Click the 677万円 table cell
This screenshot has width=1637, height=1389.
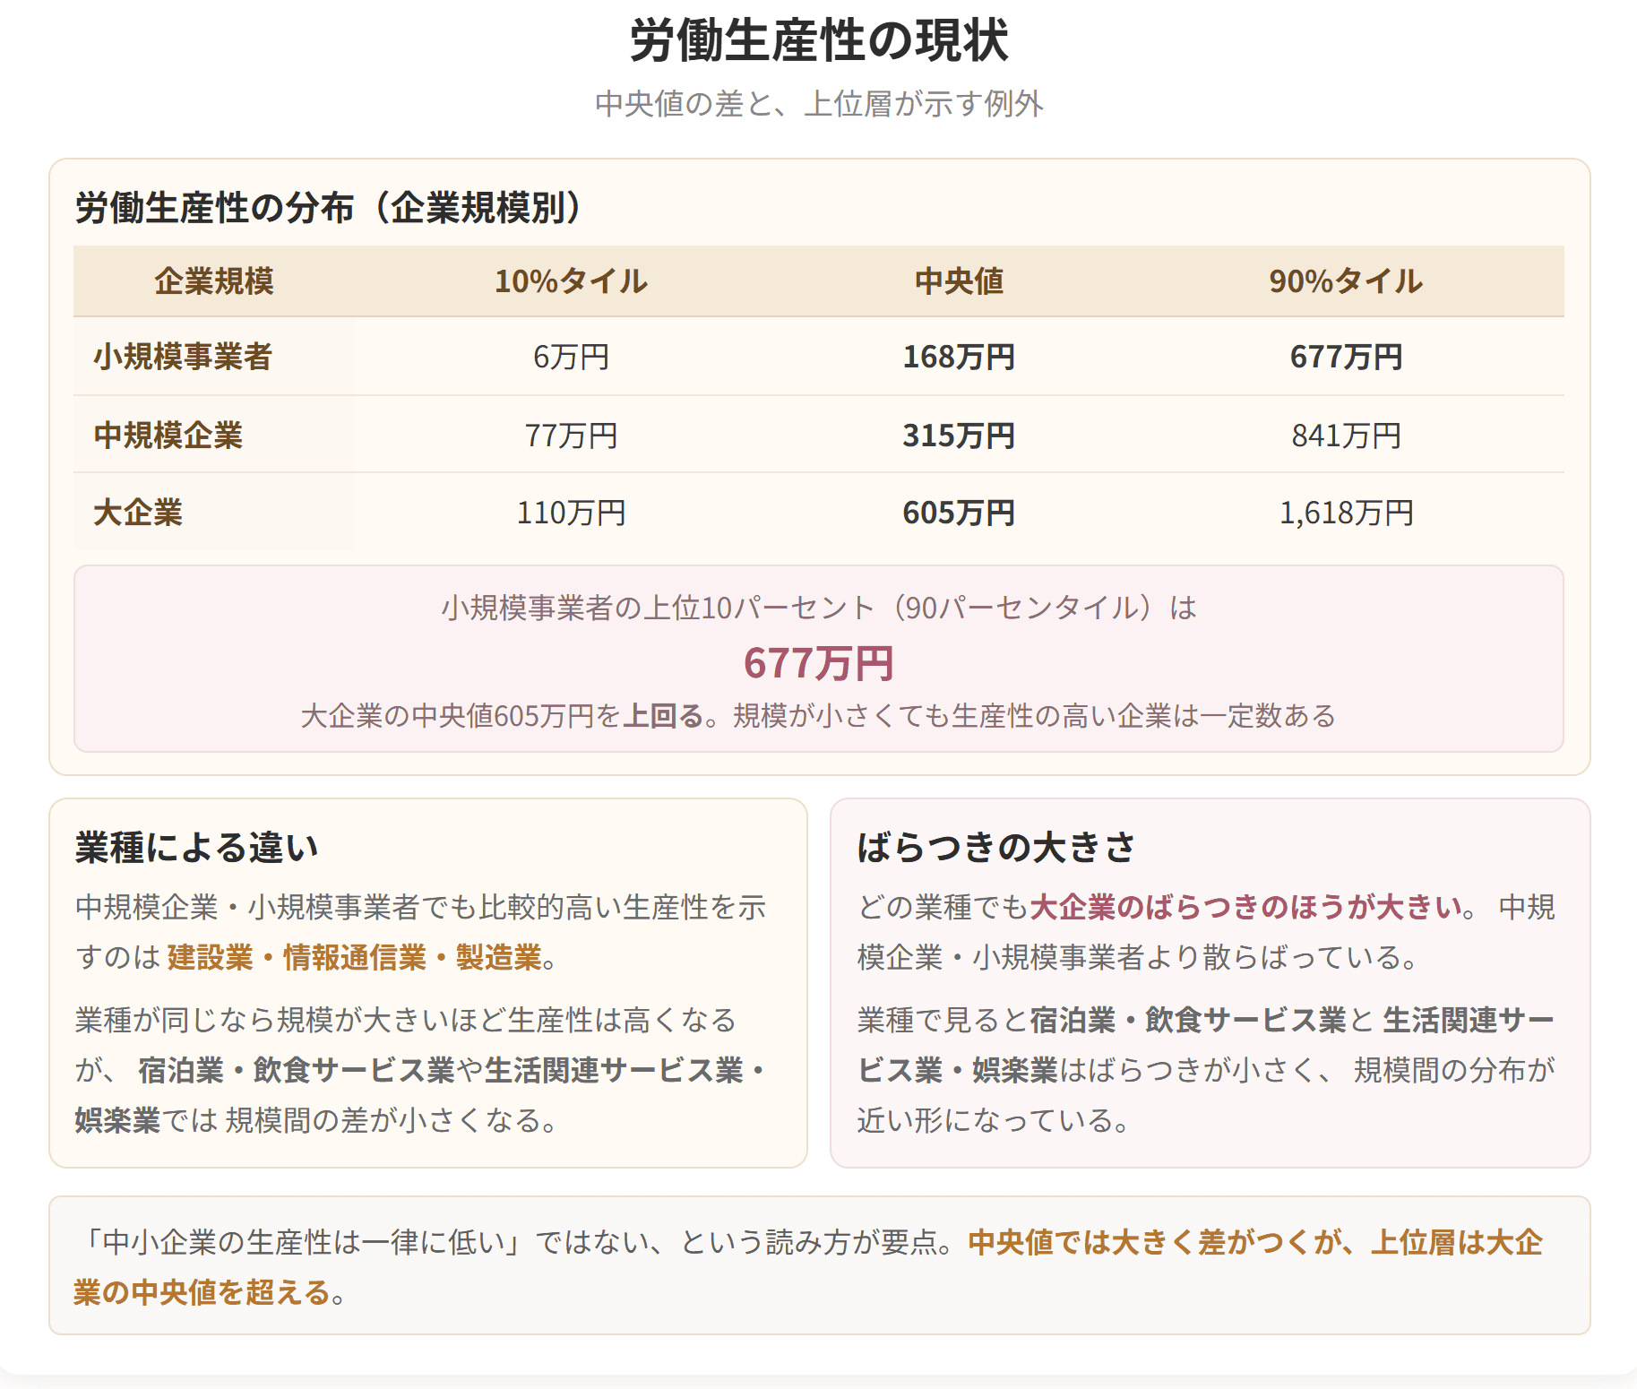coord(1346,357)
